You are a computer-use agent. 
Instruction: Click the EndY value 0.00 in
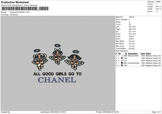coord(131,39)
